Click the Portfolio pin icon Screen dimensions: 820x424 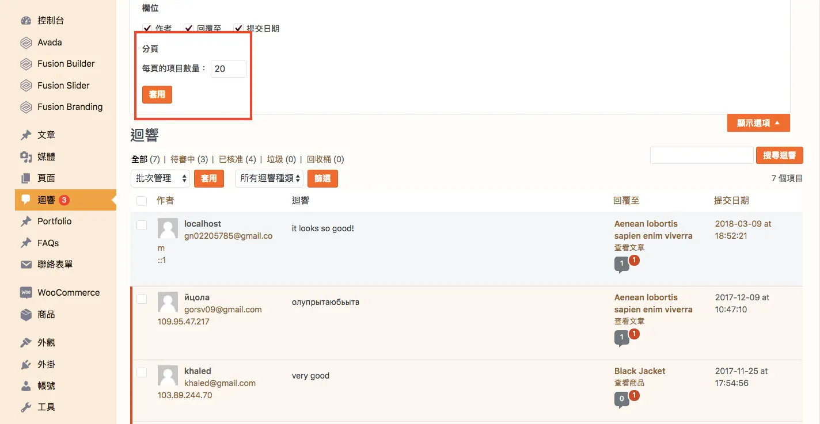point(26,221)
